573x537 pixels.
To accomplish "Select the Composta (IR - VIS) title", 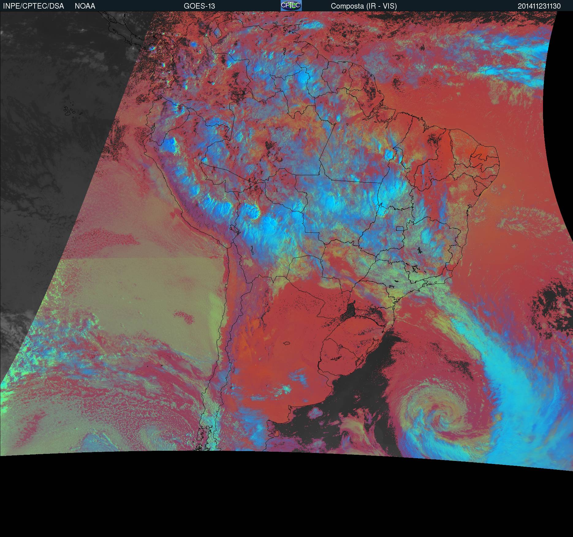I will point(364,6).
